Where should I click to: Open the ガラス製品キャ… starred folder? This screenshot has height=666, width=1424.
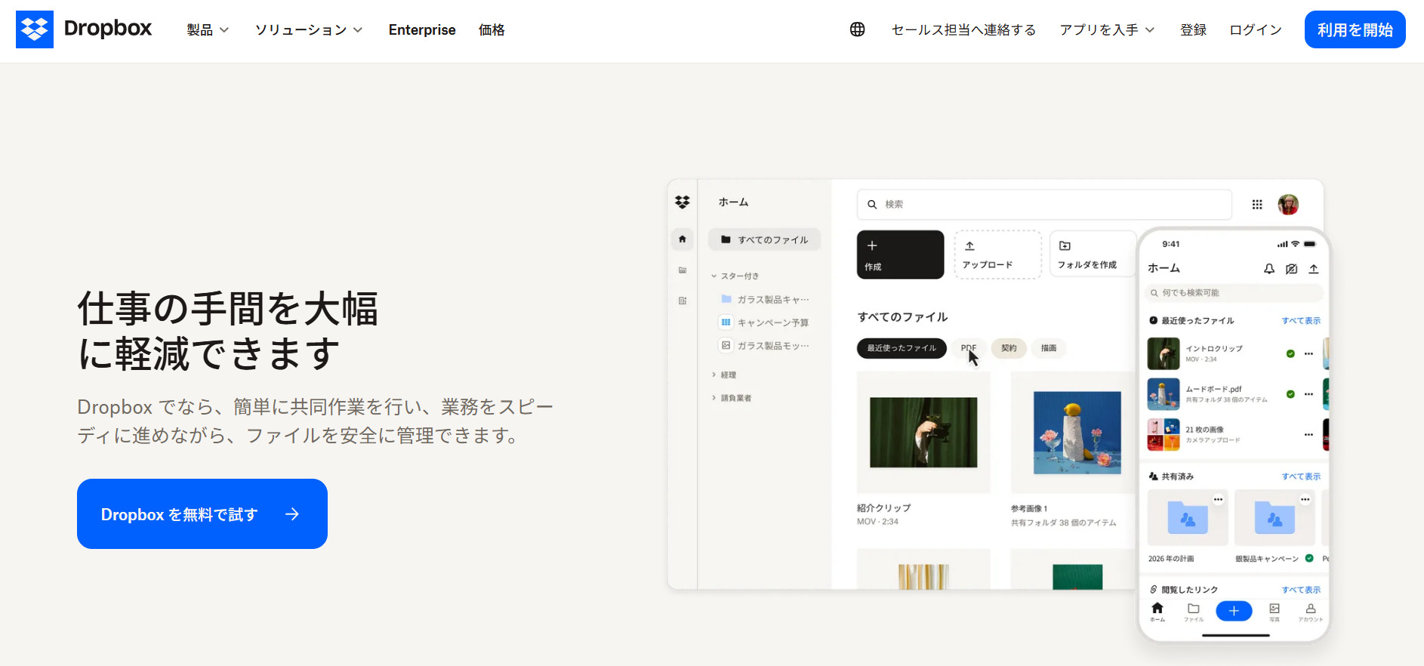click(x=765, y=299)
